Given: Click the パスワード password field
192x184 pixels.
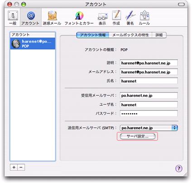Looking at the screenshot, I should (149, 114).
